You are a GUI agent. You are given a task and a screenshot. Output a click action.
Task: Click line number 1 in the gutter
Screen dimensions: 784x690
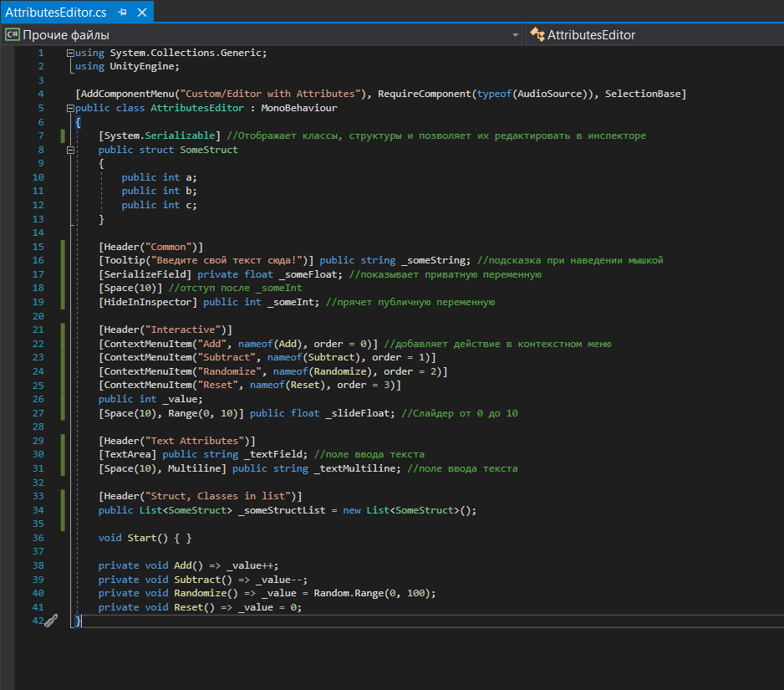[x=41, y=53]
